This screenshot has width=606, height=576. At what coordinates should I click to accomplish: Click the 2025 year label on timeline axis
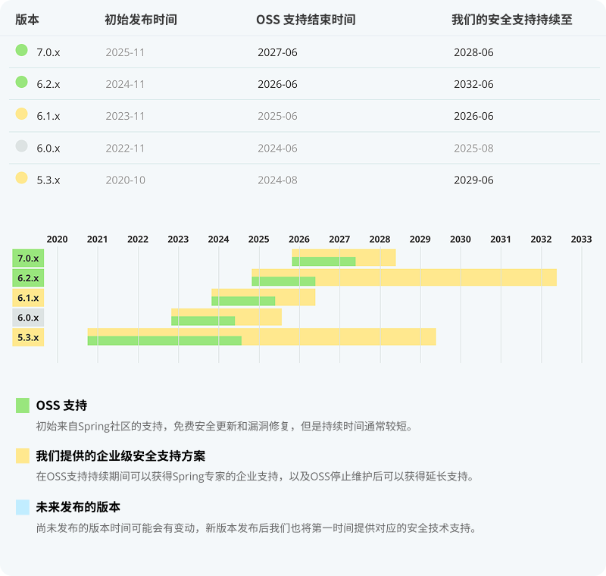(259, 239)
